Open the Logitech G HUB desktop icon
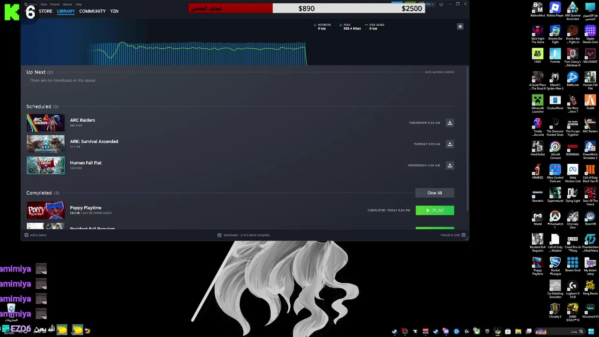This screenshot has width=599, height=337. [x=573, y=290]
